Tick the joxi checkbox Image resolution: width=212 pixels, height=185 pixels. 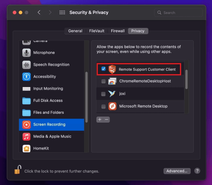(x=103, y=94)
